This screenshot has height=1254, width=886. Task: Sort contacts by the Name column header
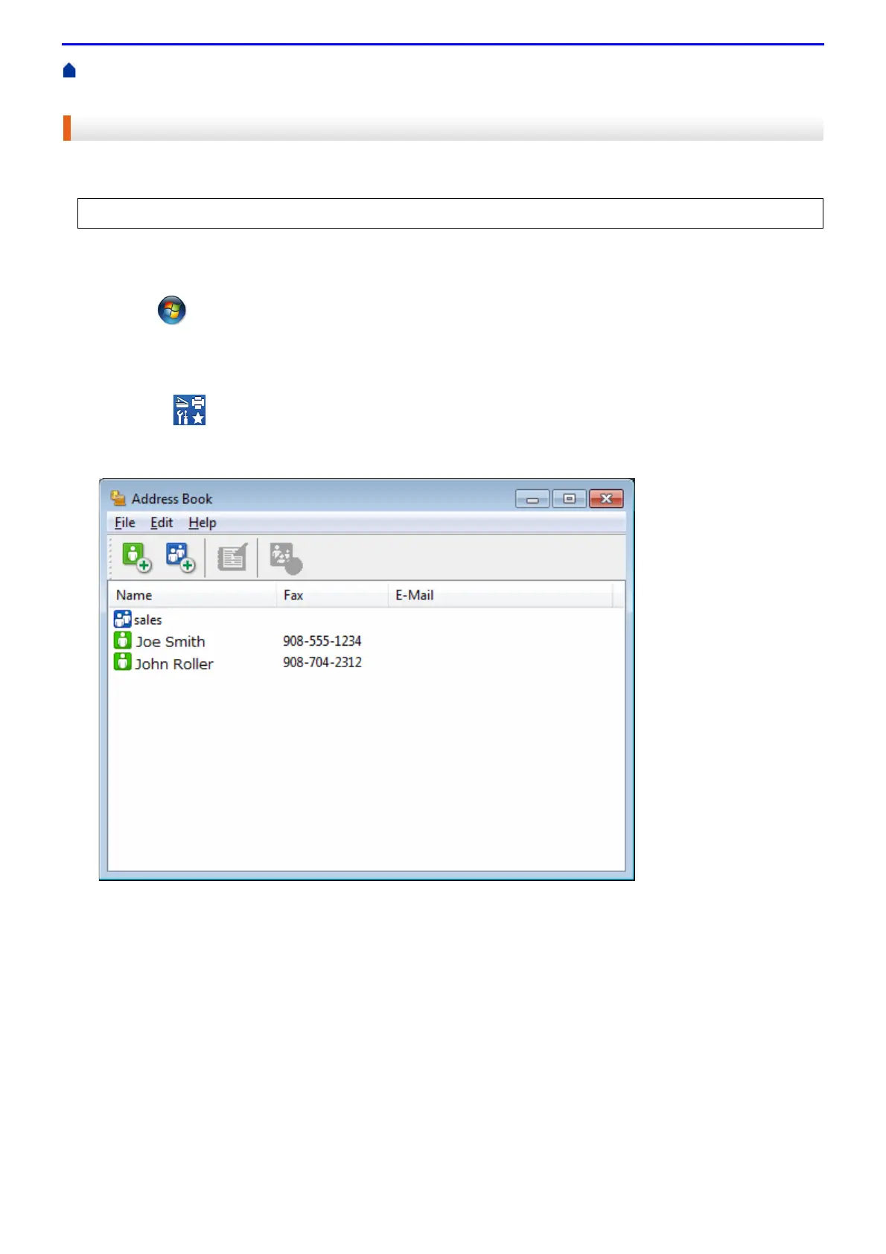click(x=192, y=595)
